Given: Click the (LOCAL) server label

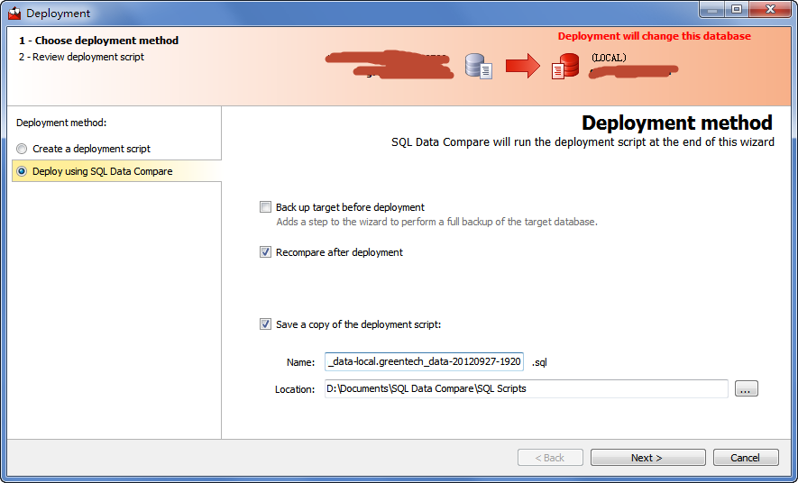Looking at the screenshot, I should pos(609,58).
